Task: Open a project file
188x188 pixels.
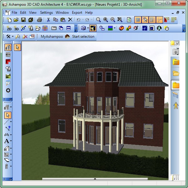Action: point(16,20)
